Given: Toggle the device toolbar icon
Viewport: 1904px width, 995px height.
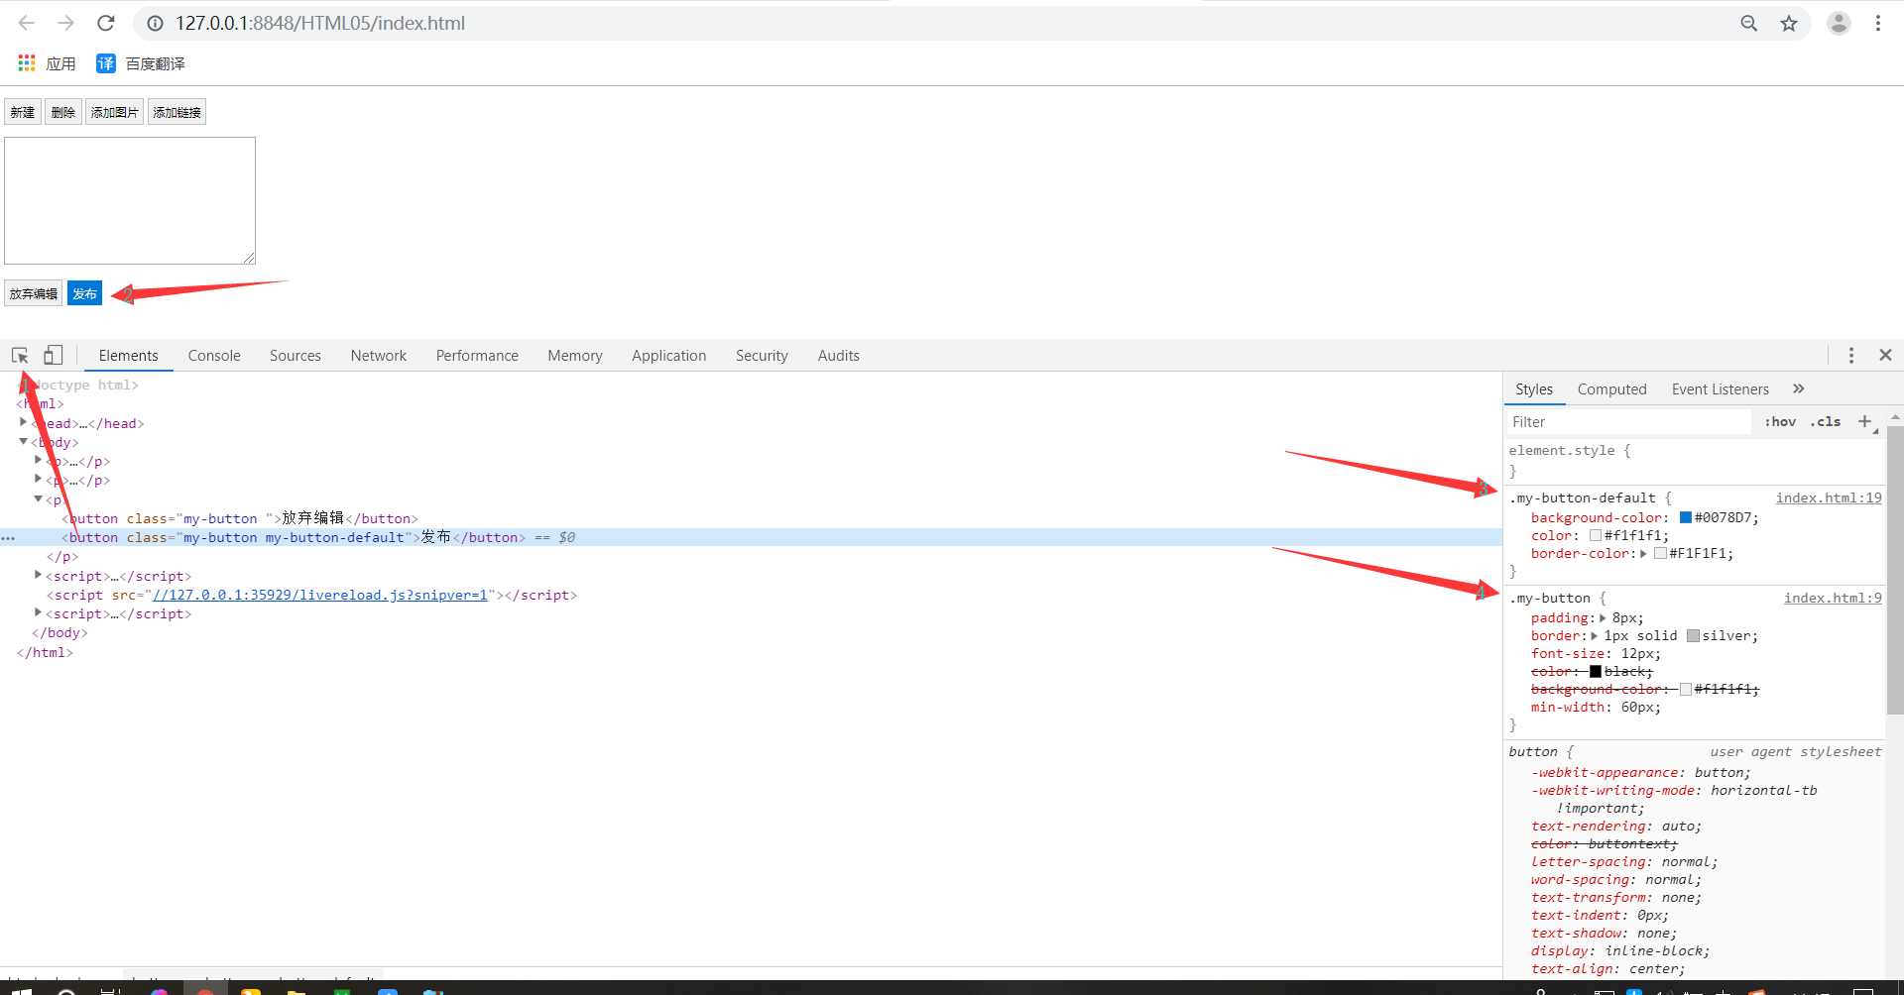Looking at the screenshot, I should click(x=54, y=355).
